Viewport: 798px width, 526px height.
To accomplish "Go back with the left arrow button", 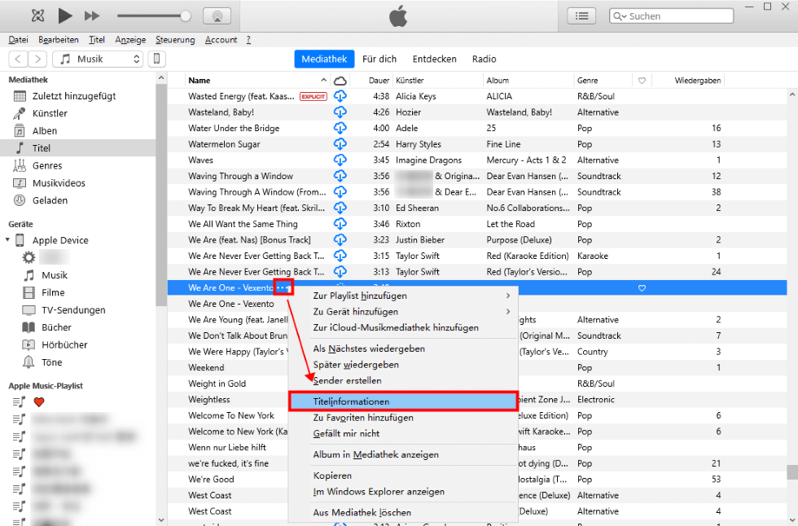I will (18, 59).
